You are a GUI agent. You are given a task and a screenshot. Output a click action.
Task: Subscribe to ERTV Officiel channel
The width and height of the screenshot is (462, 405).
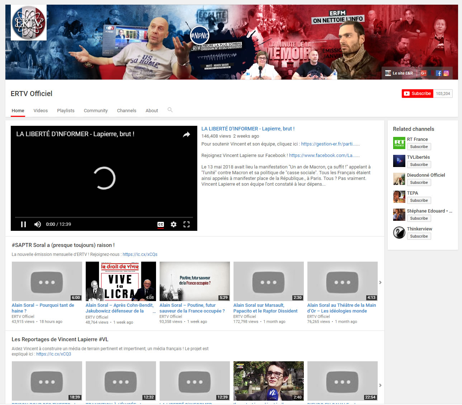[418, 94]
